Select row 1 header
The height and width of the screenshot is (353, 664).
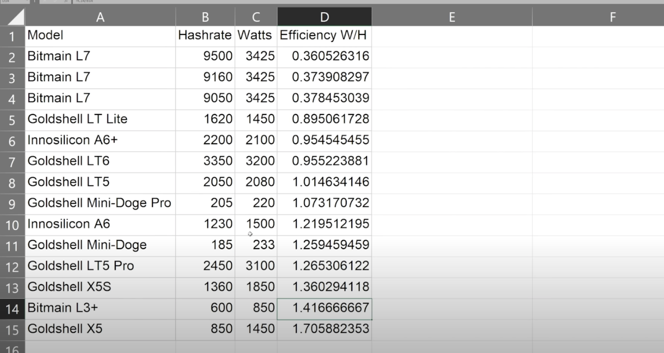point(12,37)
